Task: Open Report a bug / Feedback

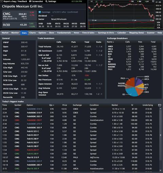Action: click(14, 1)
